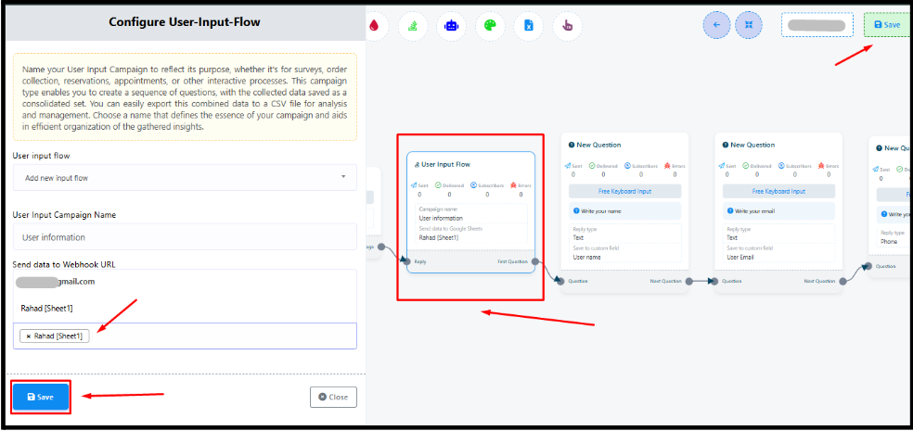Select Rahad [Sheet1] option in the list

tap(47, 307)
